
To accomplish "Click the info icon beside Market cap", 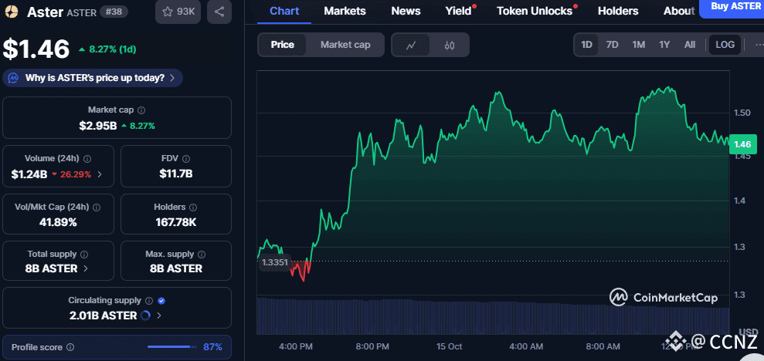I will click(x=141, y=110).
